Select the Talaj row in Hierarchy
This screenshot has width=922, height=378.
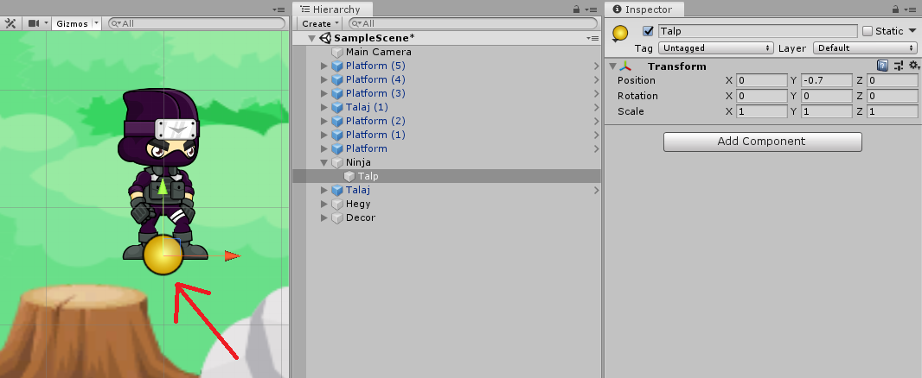446,190
